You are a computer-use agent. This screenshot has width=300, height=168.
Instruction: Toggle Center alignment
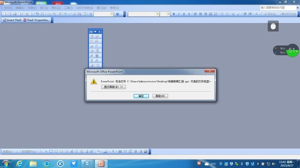[200, 14]
